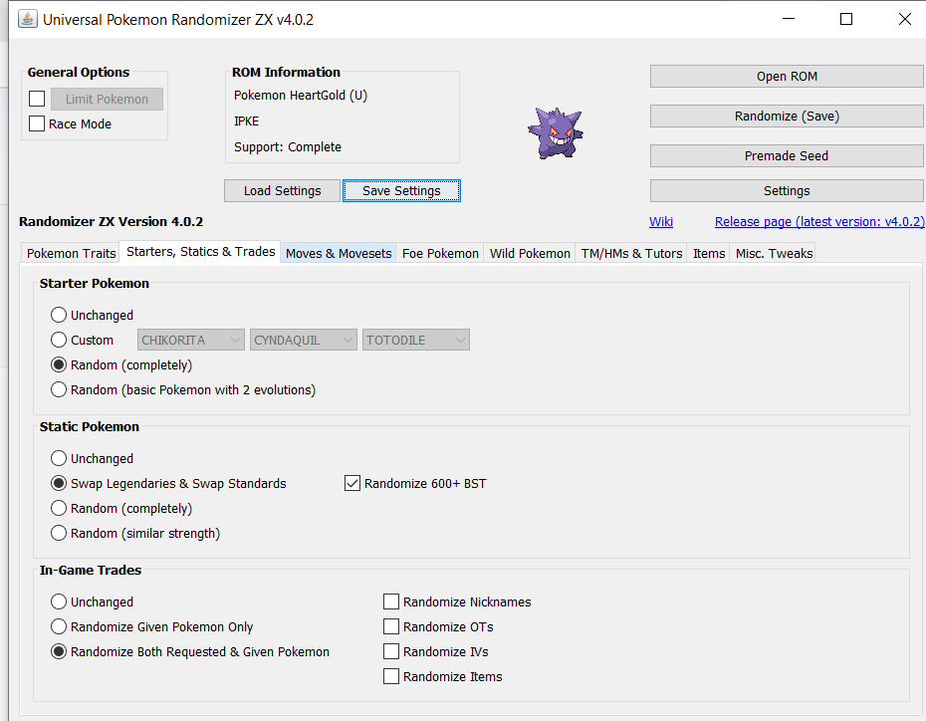Click the Java app icon in title bar

pos(27,19)
